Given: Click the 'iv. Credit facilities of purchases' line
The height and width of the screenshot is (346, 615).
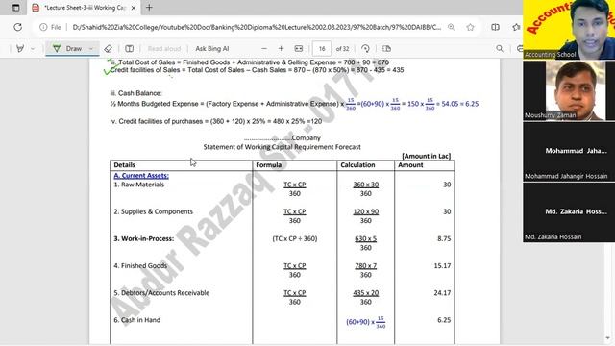Looking at the screenshot, I should [216, 122].
